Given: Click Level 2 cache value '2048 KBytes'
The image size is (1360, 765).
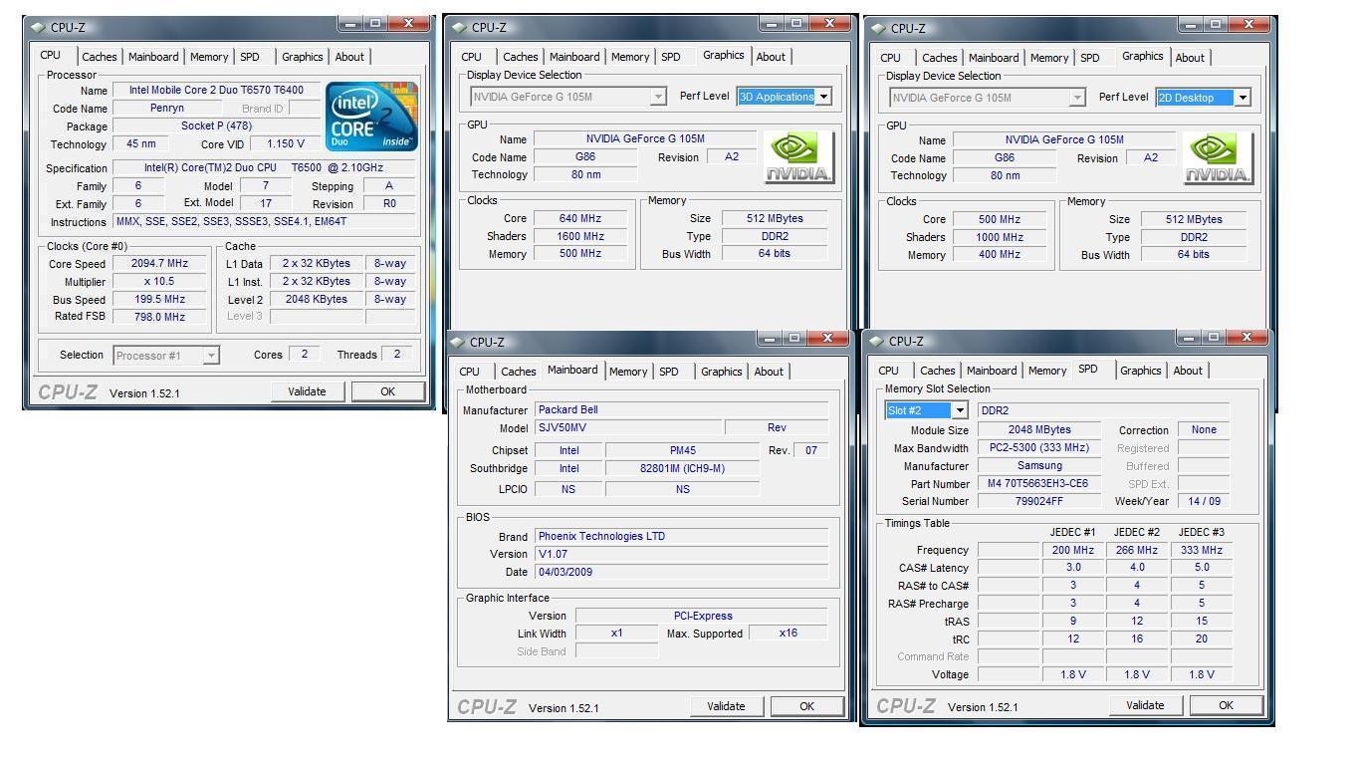Looking at the screenshot, I should [316, 299].
